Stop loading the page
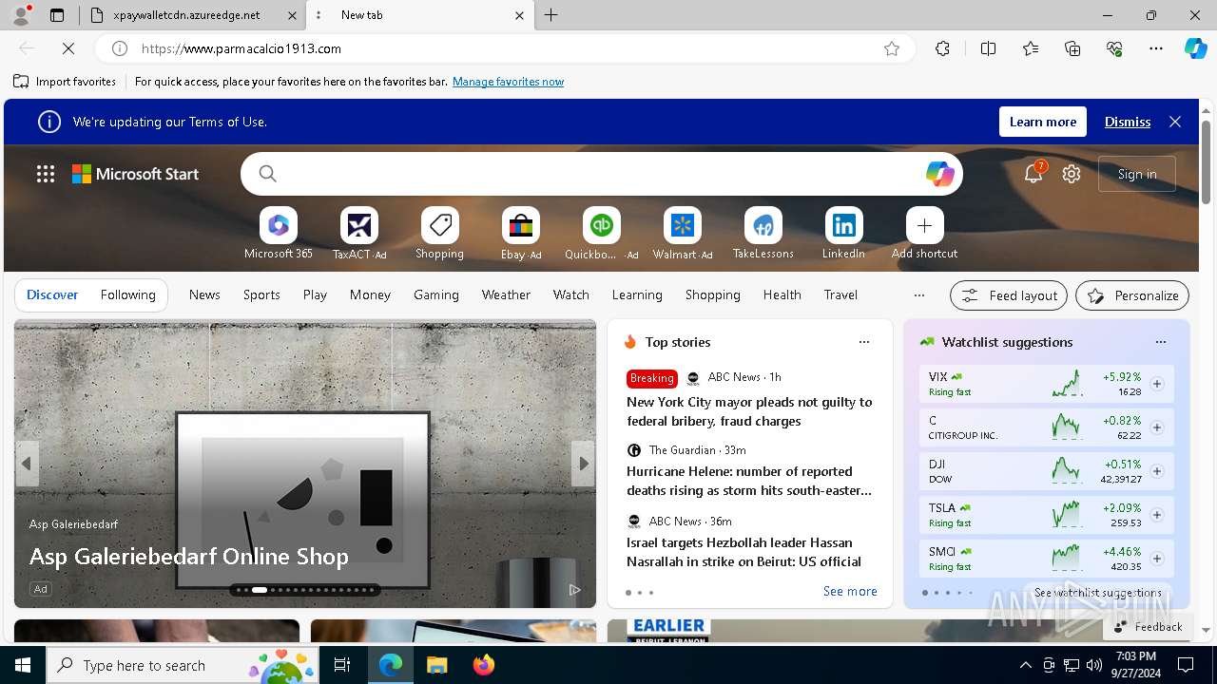This screenshot has width=1217, height=684. tap(68, 48)
